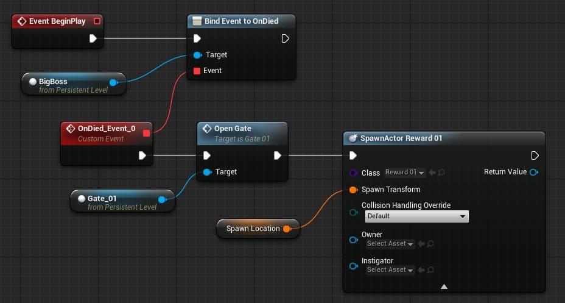Click the Event BeginPlay execution output pin

[93, 38]
